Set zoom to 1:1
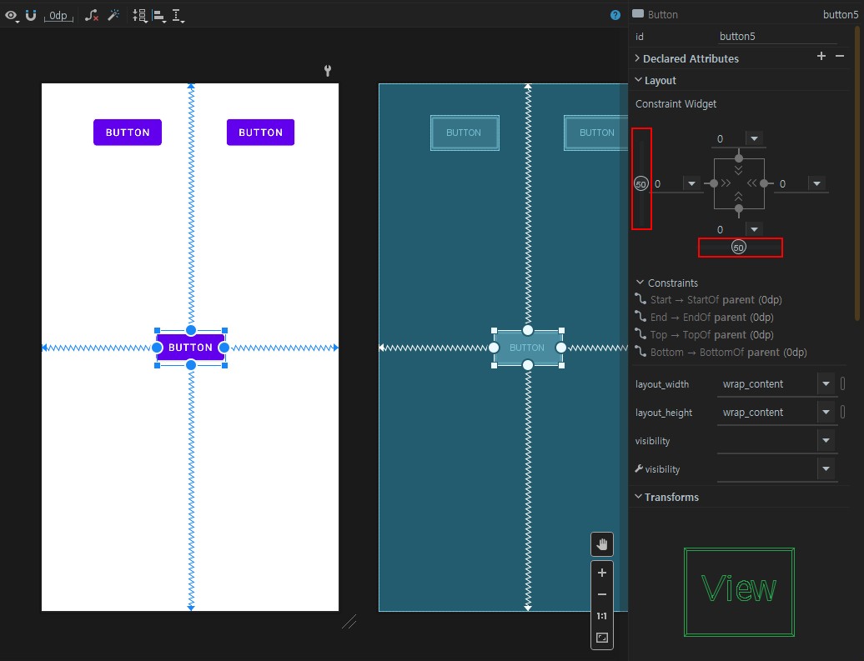 (602, 616)
